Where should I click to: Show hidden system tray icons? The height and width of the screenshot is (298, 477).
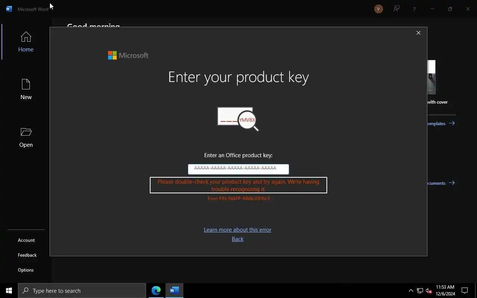[x=411, y=291]
